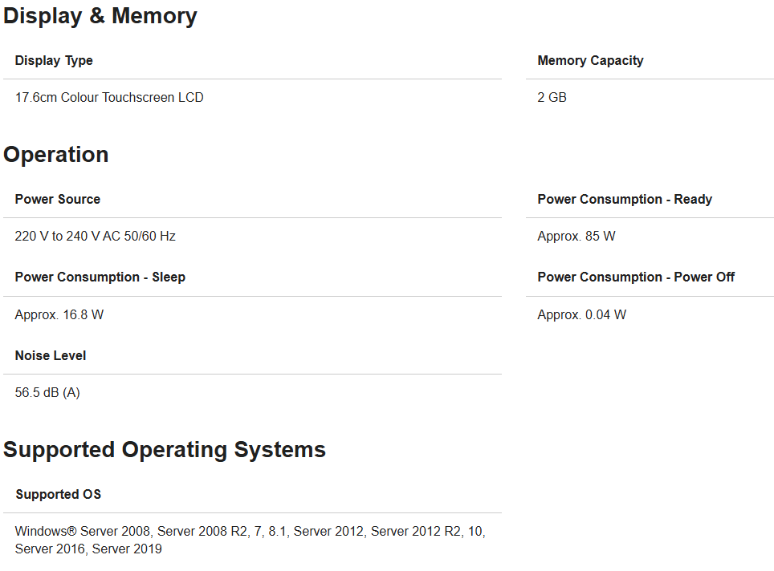Click the 17.6cm Colour Touchscreen LCD value

tap(109, 98)
